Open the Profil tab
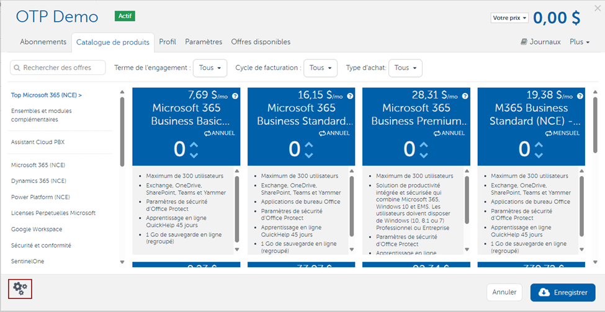The height and width of the screenshot is (312, 605). [x=168, y=42]
